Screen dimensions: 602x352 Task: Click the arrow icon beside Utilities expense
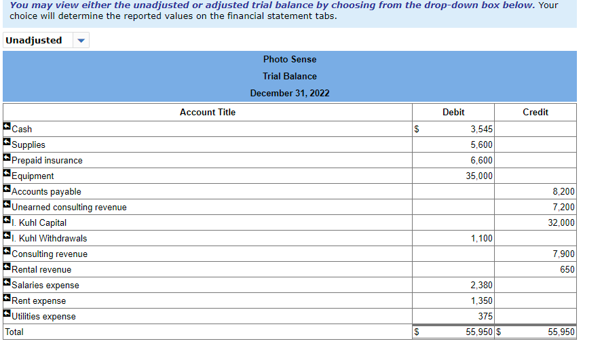coord(7,313)
